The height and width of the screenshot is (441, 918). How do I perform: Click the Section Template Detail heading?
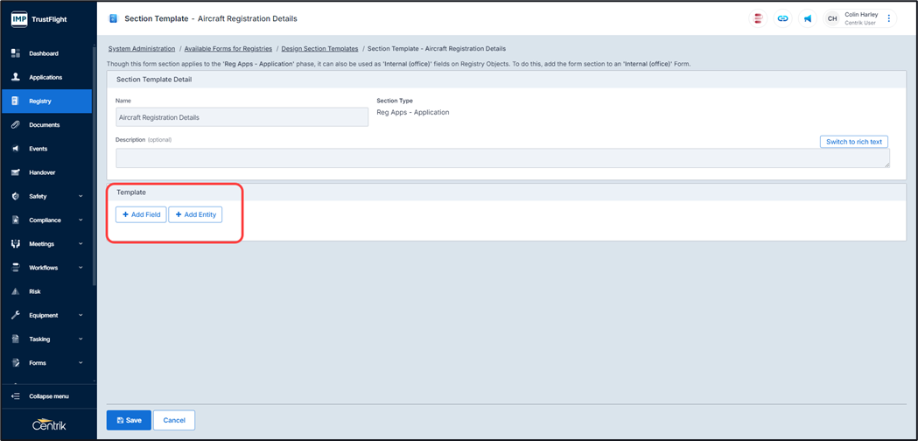coord(155,79)
